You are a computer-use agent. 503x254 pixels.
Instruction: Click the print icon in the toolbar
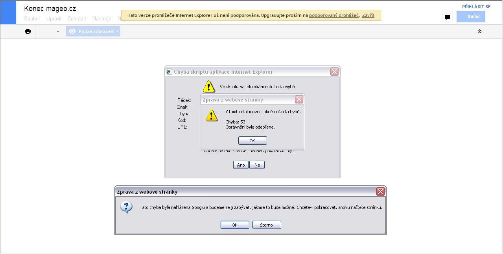[x=28, y=31]
